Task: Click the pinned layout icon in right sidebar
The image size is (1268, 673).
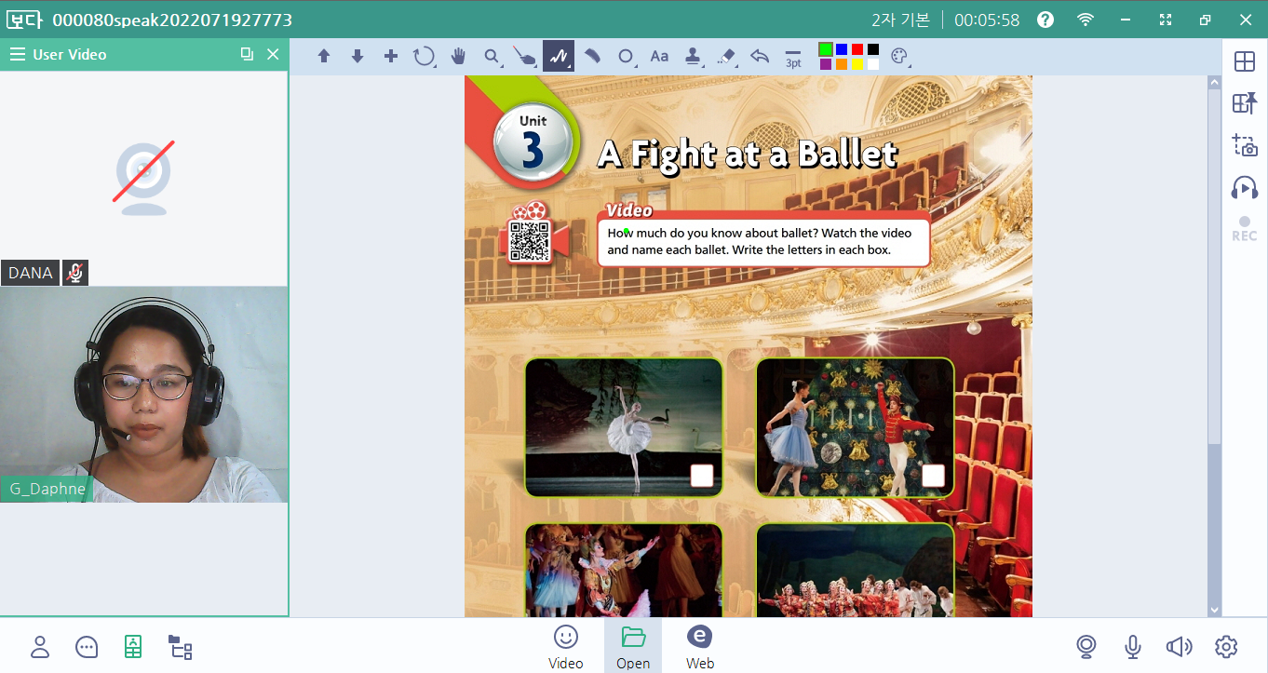Action: point(1245,102)
